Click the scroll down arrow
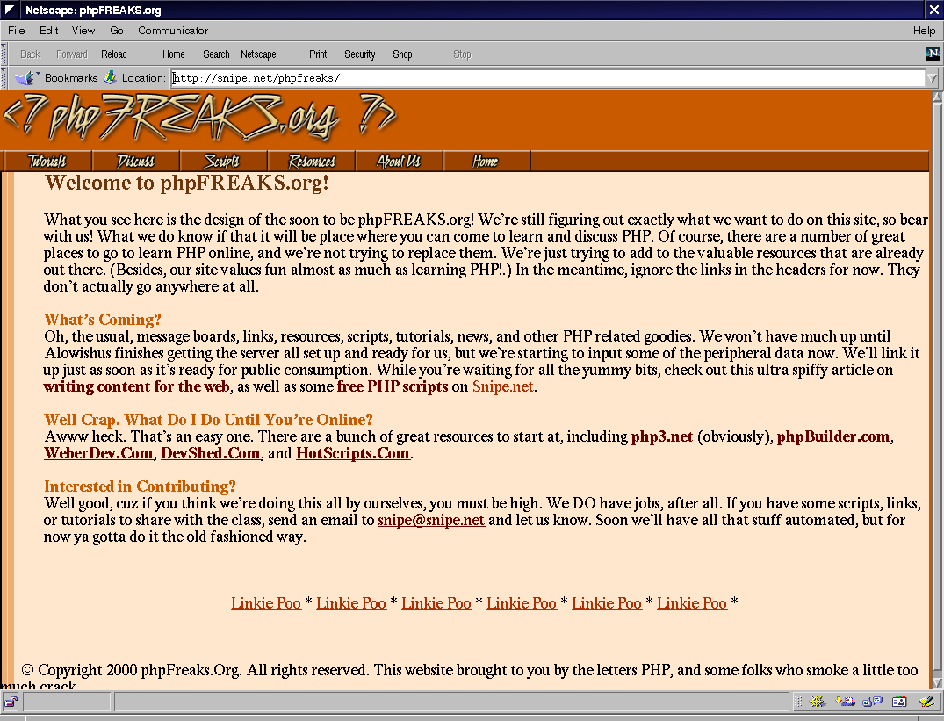 (937, 683)
